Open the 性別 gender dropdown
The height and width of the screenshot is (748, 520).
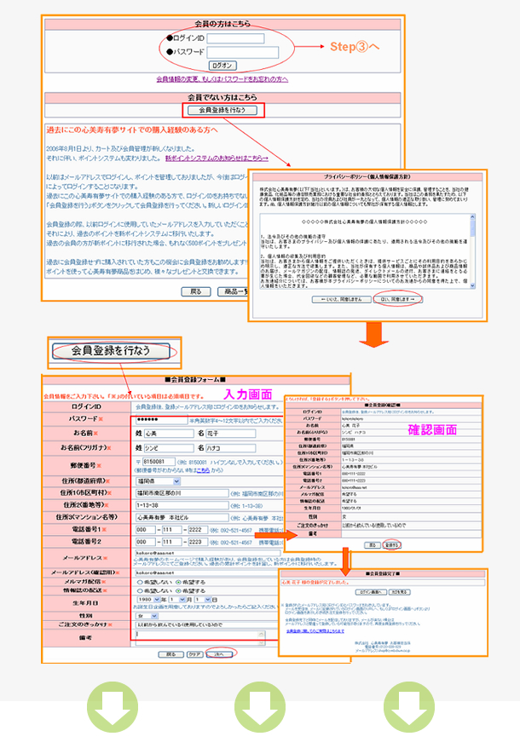[147, 616]
